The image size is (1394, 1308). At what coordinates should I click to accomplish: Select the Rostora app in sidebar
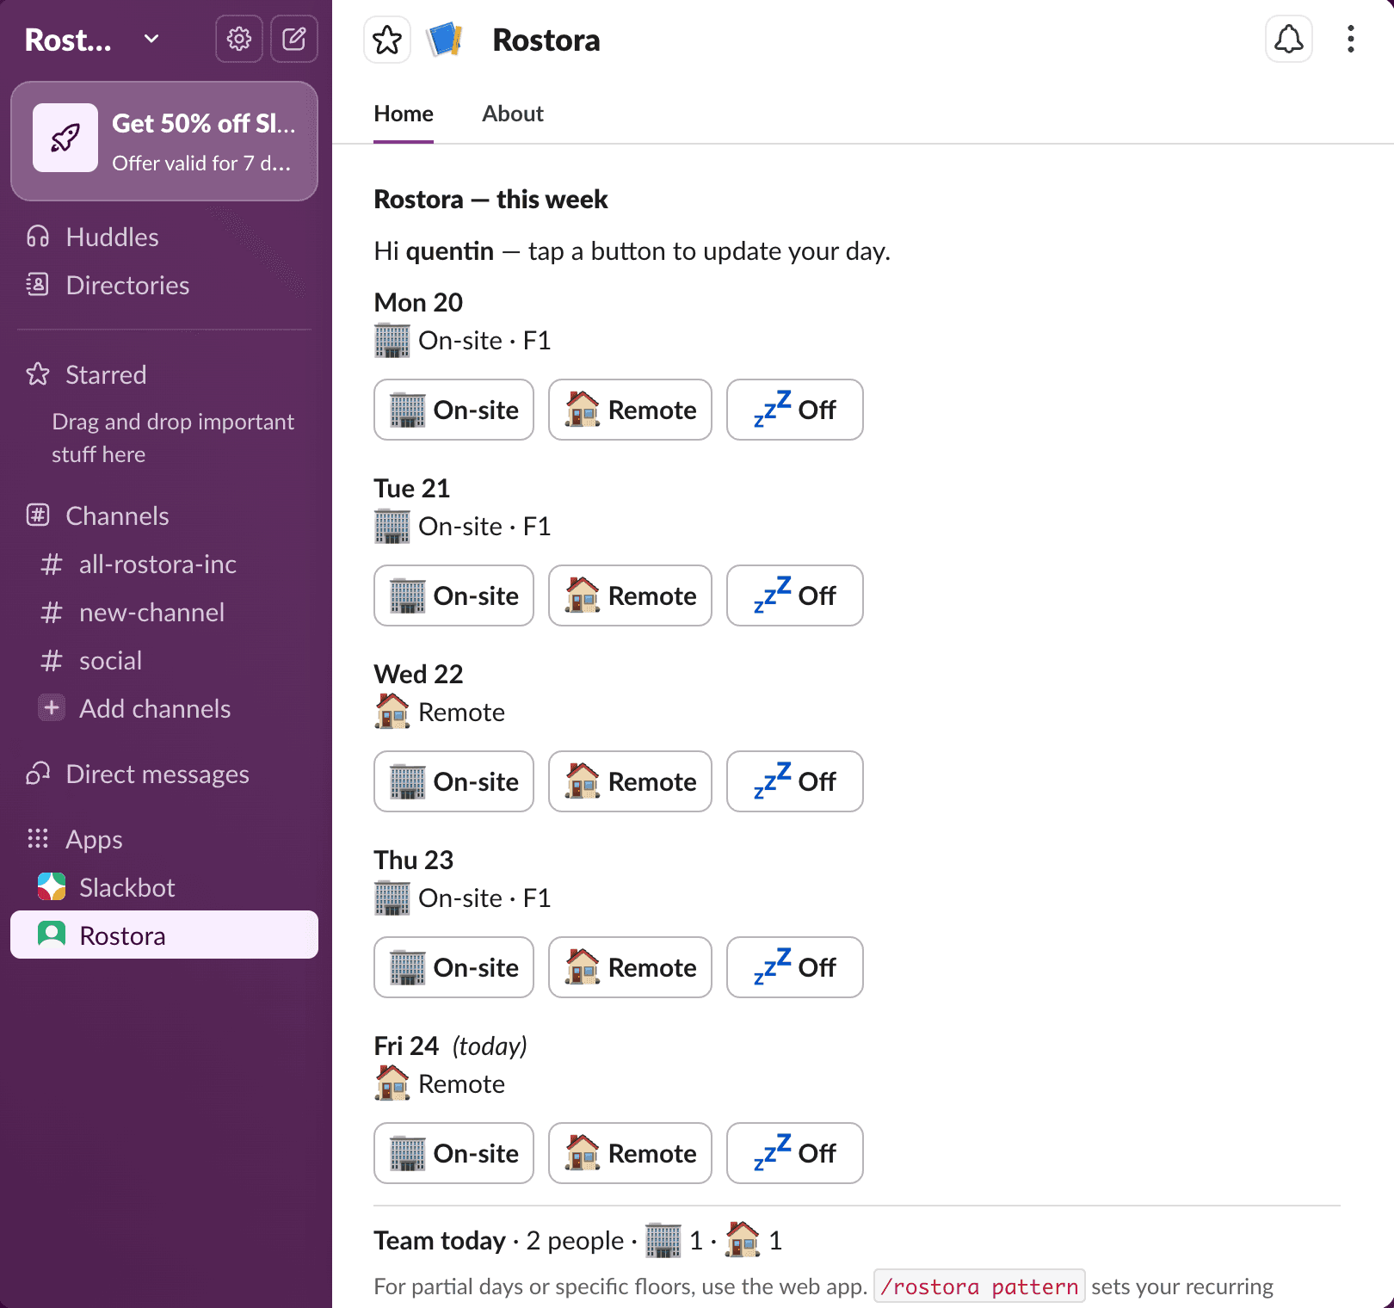(164, 935)
